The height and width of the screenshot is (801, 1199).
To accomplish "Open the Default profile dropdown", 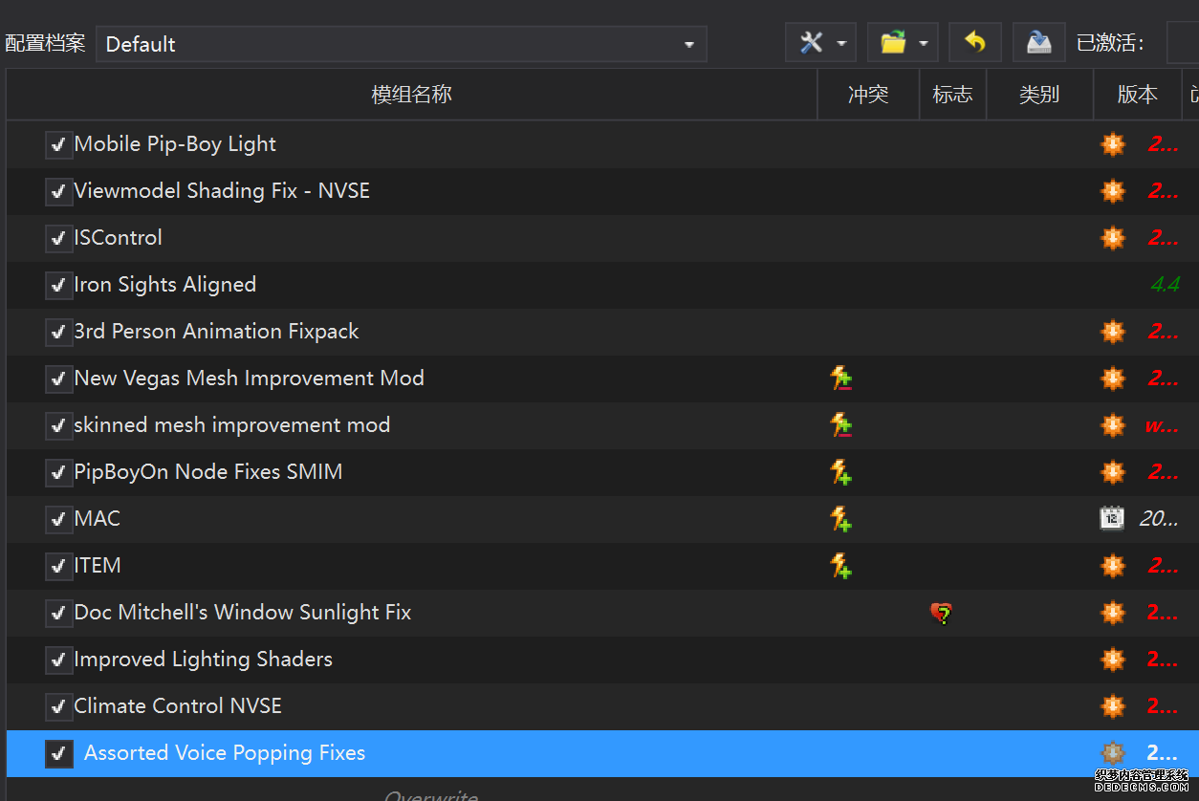I will click(401, 44).
